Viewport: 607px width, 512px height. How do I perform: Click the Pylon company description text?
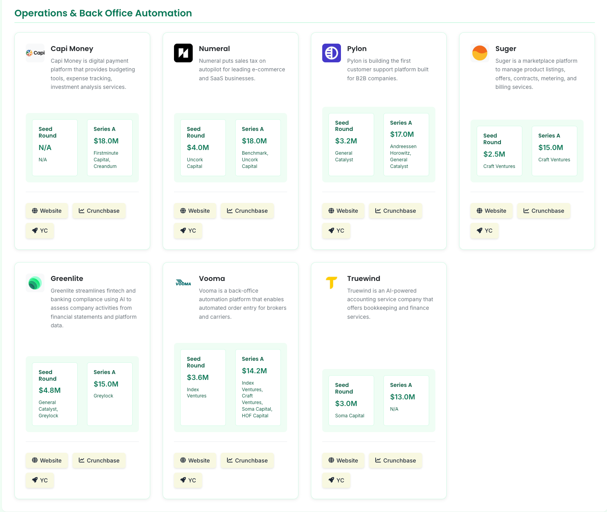pyautogui.click(x=388, y=70)
